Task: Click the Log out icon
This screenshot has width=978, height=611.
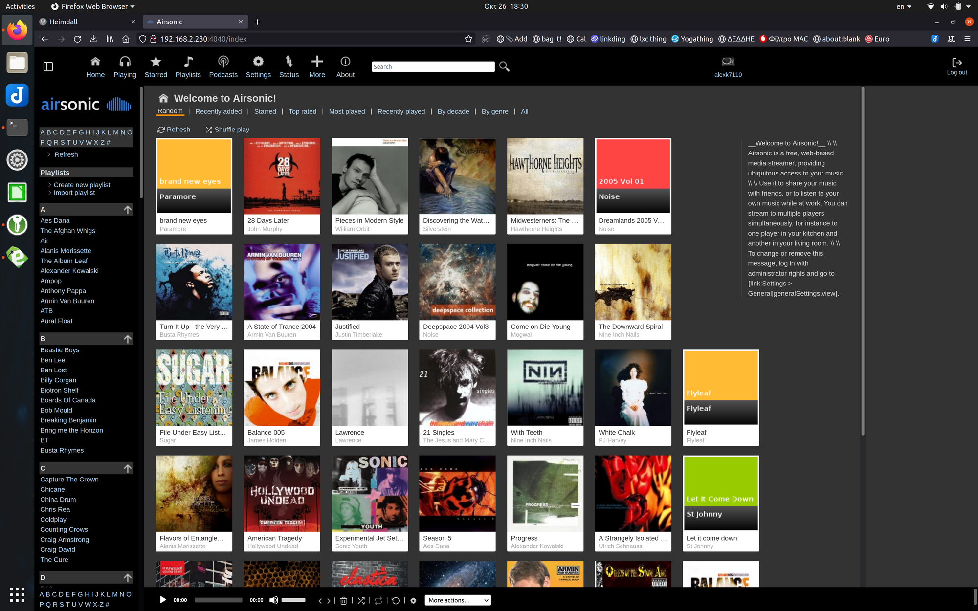Action: pos(957,63)
